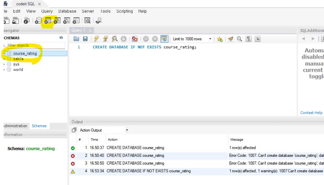Create a new stored procedure icon
The height and width of the screenshot is (185, 324).
(x=67, y=20)
